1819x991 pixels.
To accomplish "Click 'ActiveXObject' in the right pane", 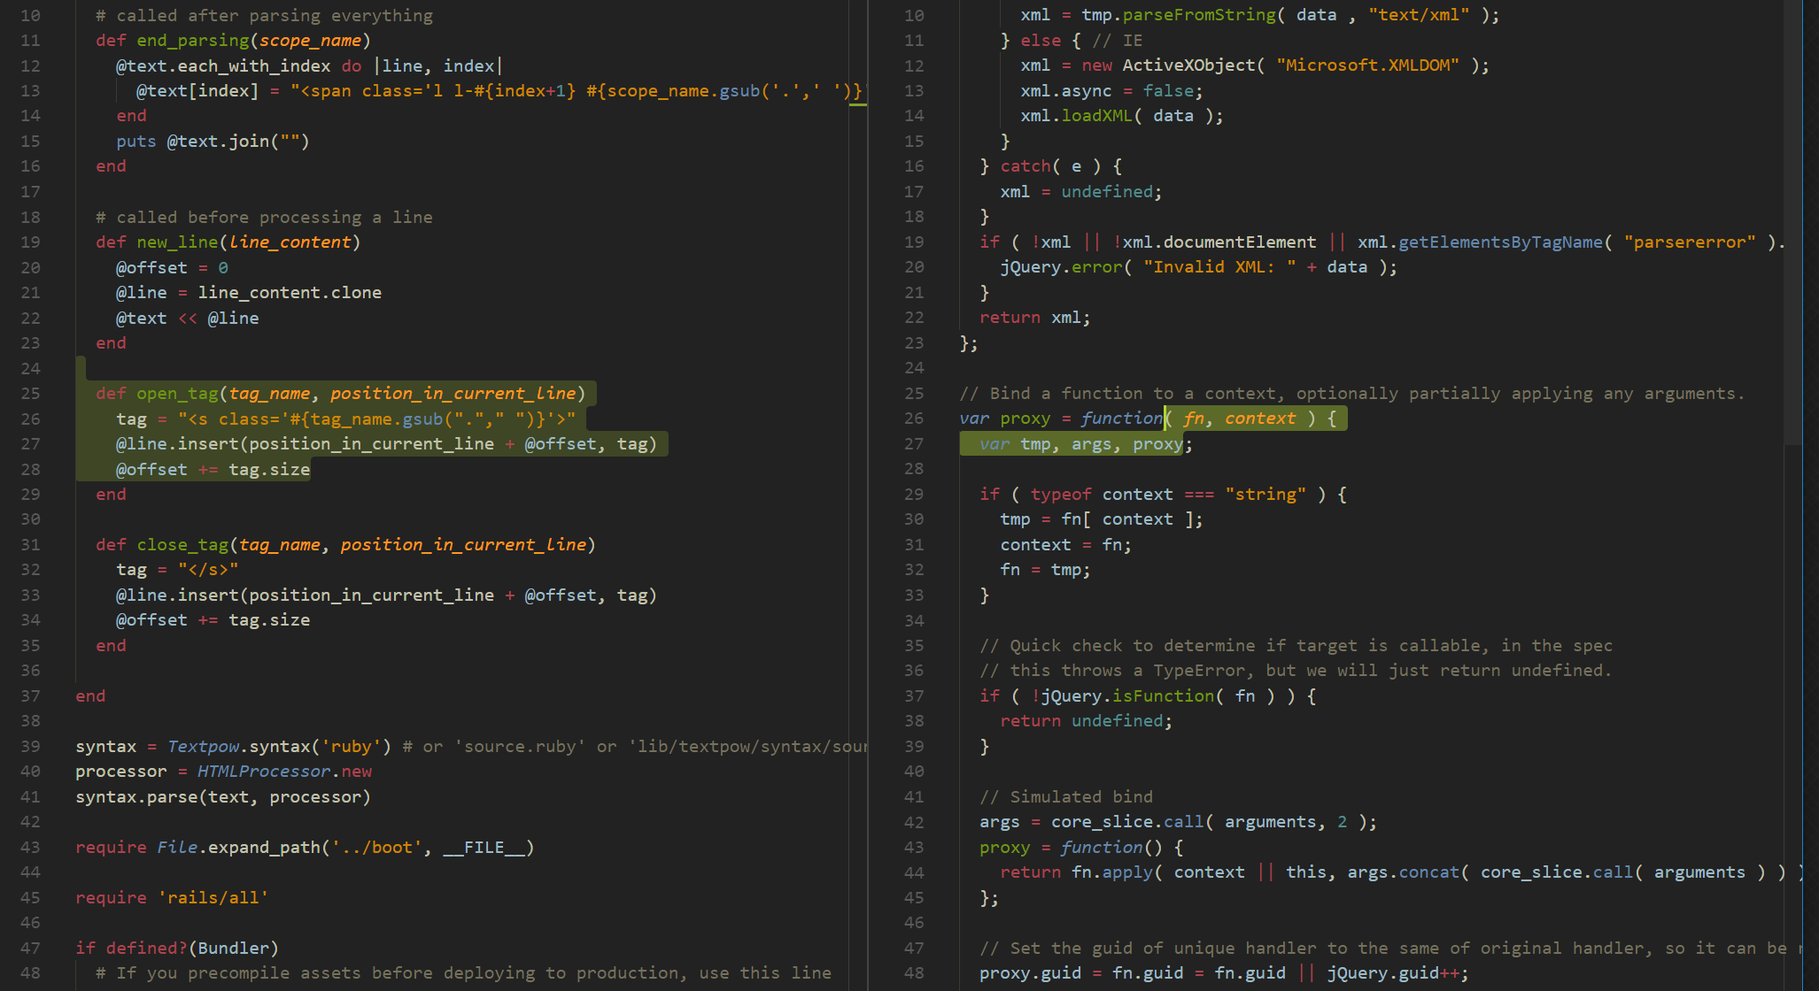I will [x=1188, y=65].
